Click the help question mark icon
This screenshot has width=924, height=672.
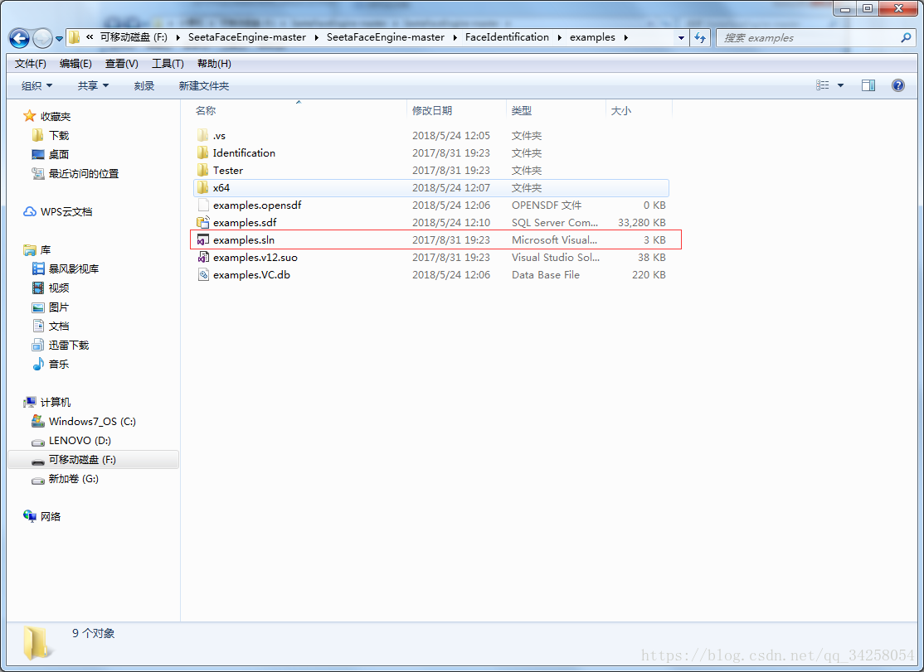coord(898,85)
